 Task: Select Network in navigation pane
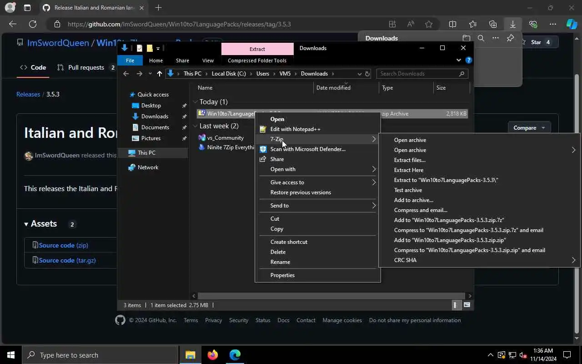coord(148,167)
